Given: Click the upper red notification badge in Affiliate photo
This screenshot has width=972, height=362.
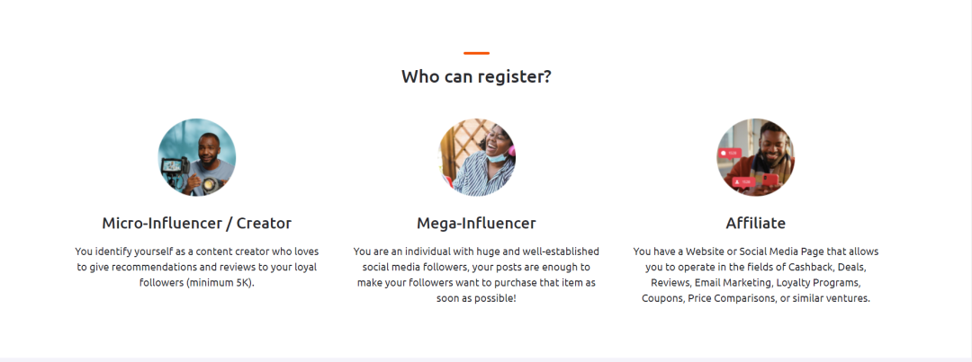Looking at the screenshot, I should [730, 154].
